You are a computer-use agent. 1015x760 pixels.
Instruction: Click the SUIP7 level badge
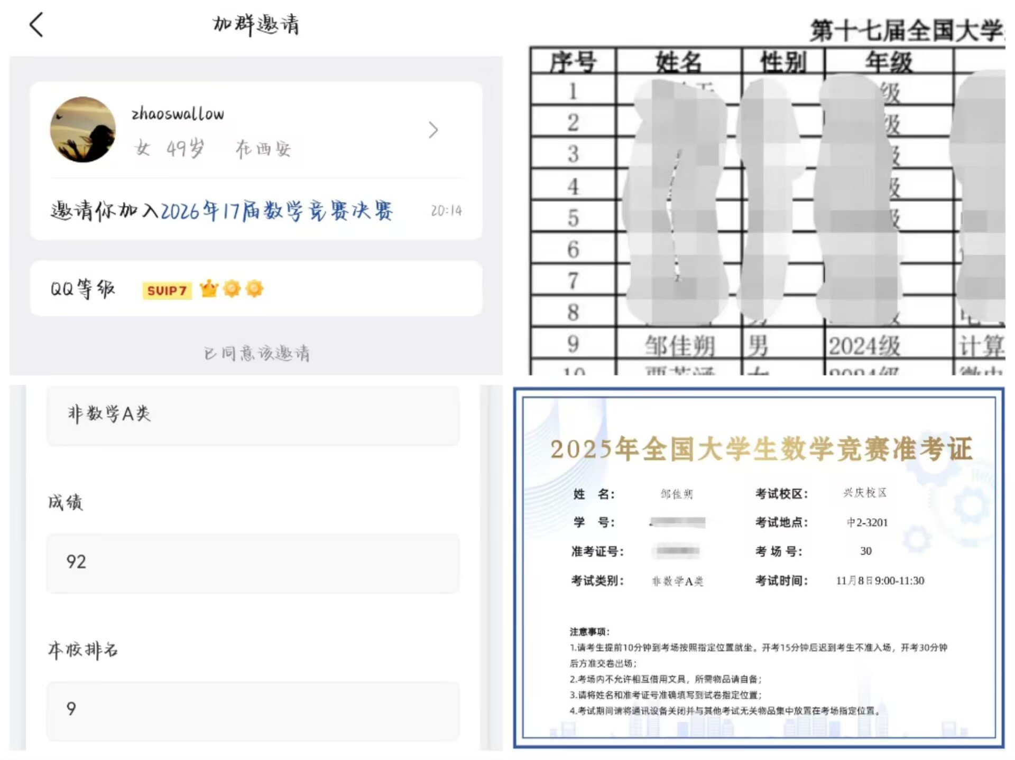point(167,290)
